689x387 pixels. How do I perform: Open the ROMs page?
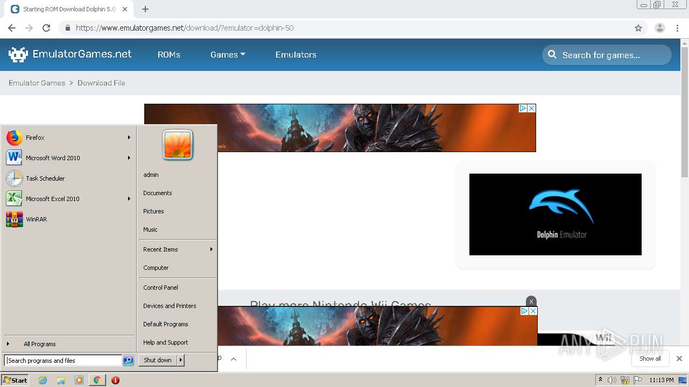coord(169,54)
